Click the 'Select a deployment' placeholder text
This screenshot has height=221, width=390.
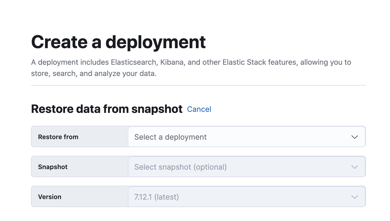point(170,137)
